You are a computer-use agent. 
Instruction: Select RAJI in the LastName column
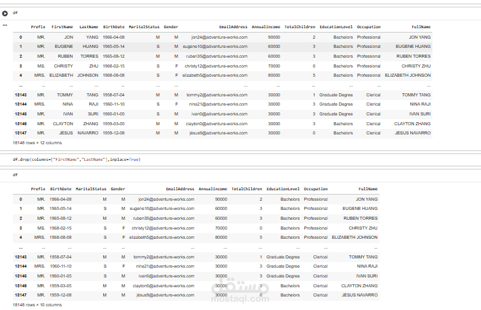point(93,104)
